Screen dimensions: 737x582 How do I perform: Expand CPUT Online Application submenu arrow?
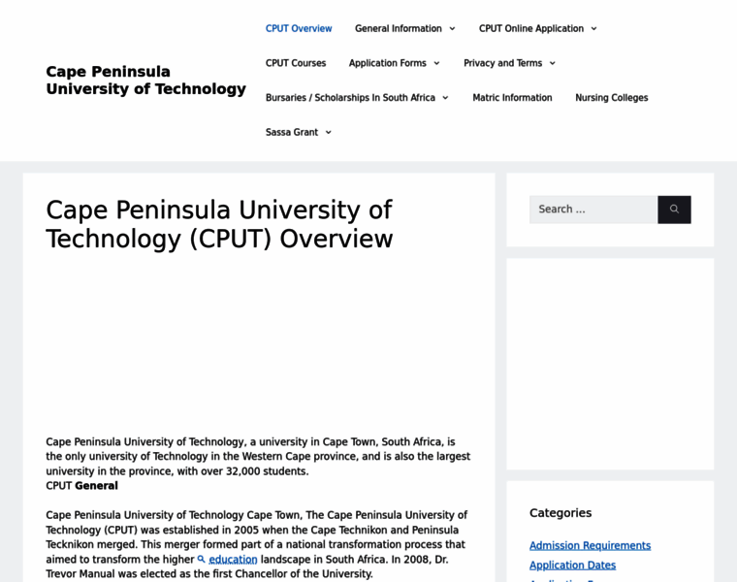pyautogui.click(x=594, y=29)
